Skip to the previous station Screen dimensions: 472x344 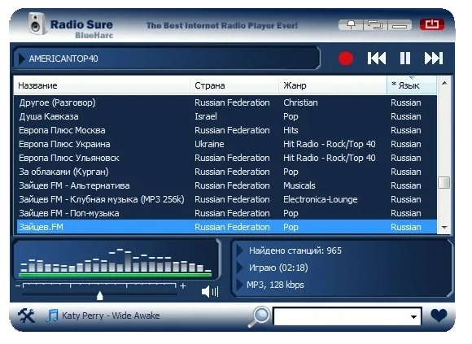pos(377,59)
